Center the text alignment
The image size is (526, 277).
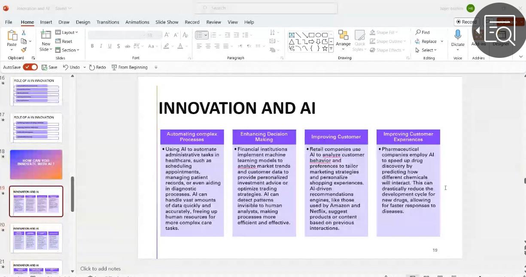click(208, 46)
